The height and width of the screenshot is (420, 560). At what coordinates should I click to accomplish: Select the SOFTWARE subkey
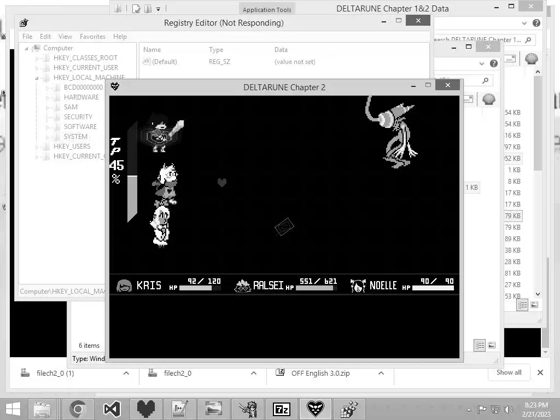click(80, 127)
